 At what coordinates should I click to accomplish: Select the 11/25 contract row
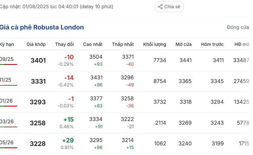point(6,80)
